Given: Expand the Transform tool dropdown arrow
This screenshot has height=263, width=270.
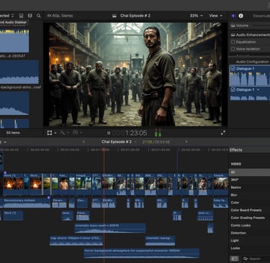Looking at the screenshot, I should click(55, 133).
